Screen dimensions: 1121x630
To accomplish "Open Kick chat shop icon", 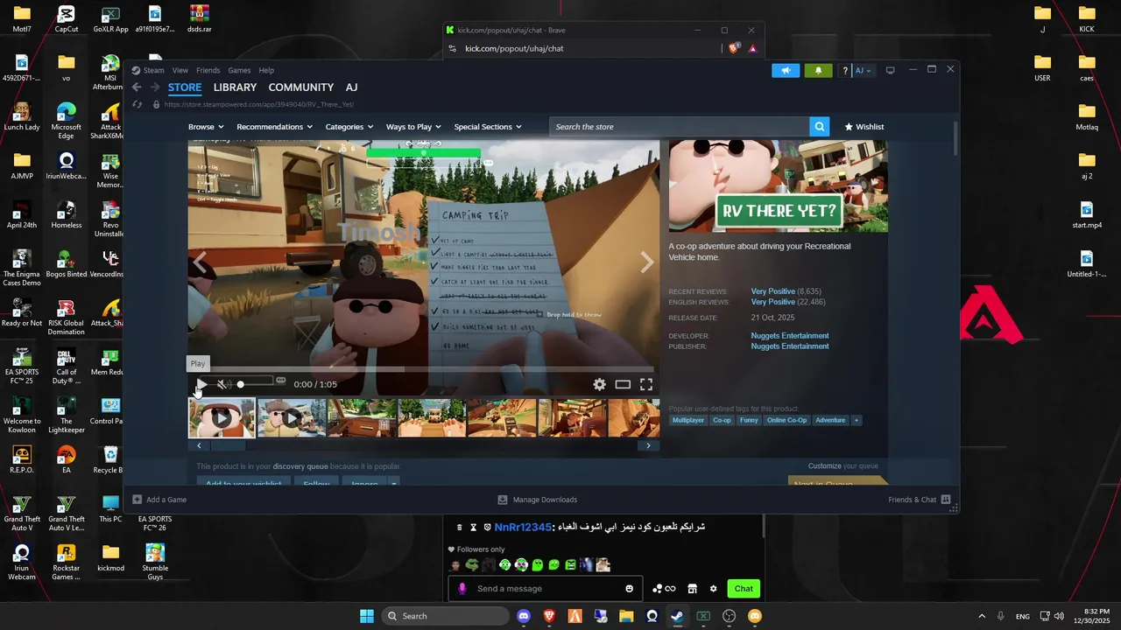I will tap(692, 589).
